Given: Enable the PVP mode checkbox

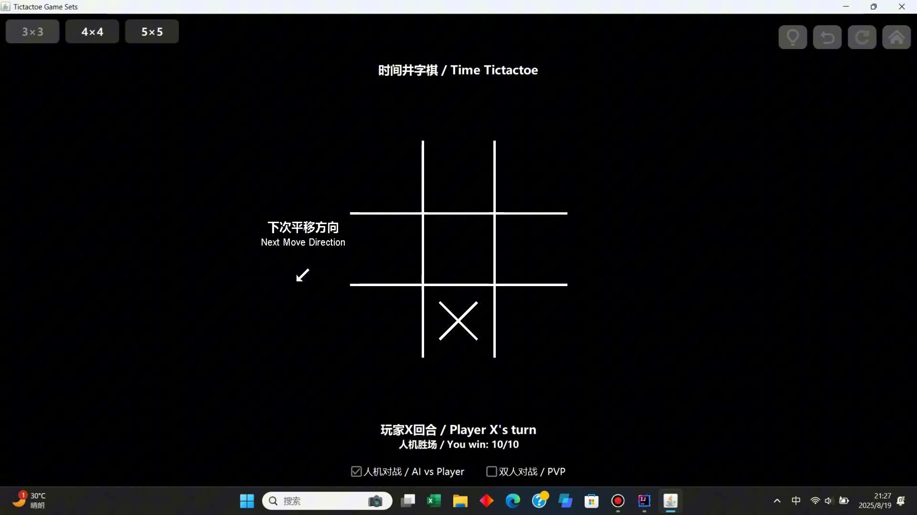Looking at the screenshot, I should (x=491, y=472).
